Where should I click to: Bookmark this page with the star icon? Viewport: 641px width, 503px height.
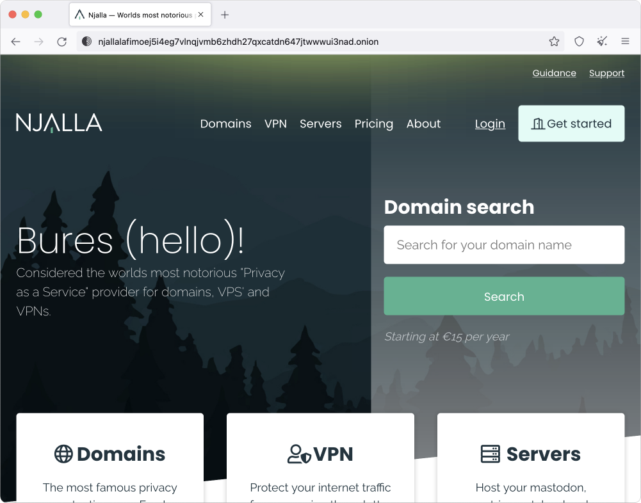554,41
